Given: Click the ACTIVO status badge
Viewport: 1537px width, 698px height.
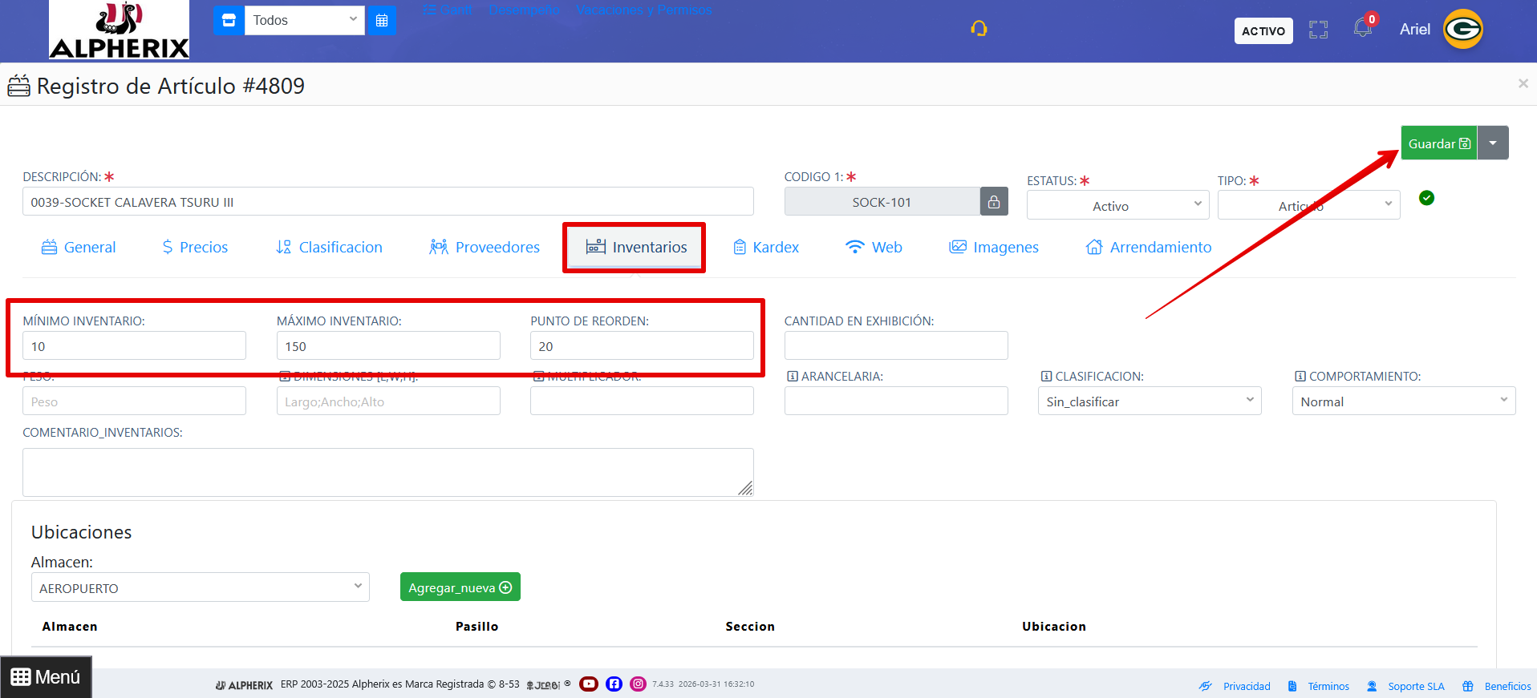Looking at the screenshot, I should click(x=1263, y=31).
